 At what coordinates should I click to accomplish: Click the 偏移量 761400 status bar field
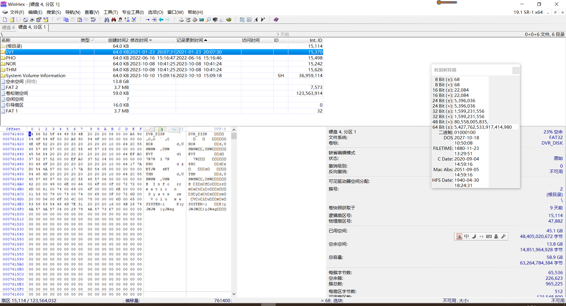(x=178, y=301)
